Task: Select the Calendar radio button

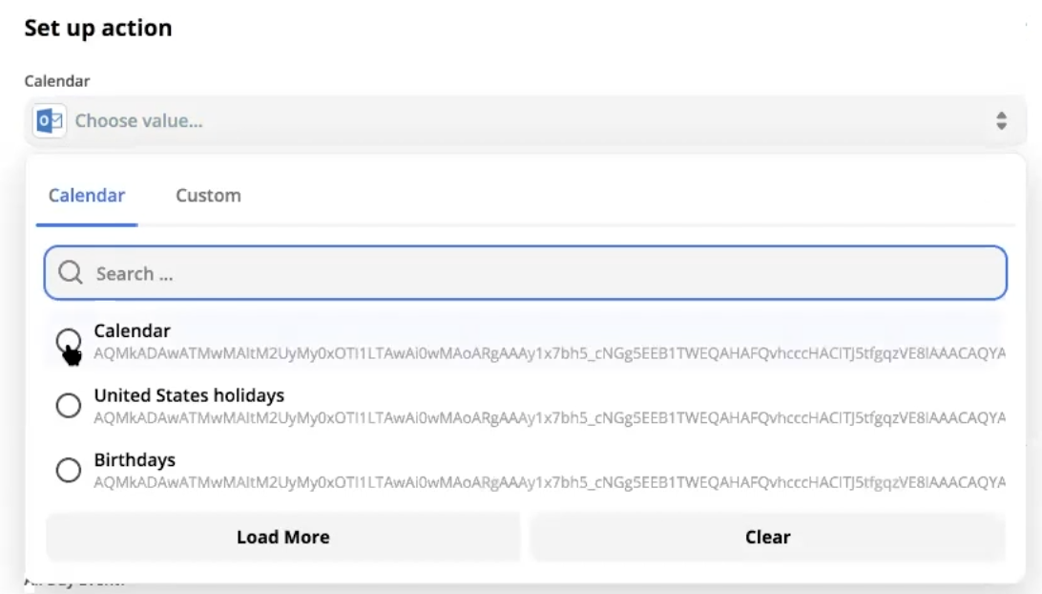Action: (69, 341)
